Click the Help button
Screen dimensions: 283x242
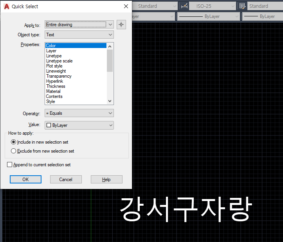pyautogui.click(x=106, y=180)
